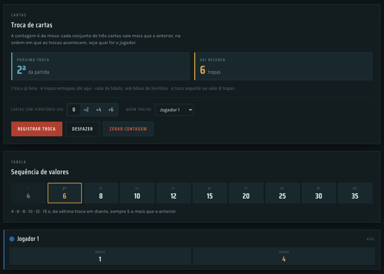This screenshot has width=384, height=274.
Task: Click the '4 · 6 · 8 · 10 · 12 · 15' sequence note
Action: click(x=94, y=211)
